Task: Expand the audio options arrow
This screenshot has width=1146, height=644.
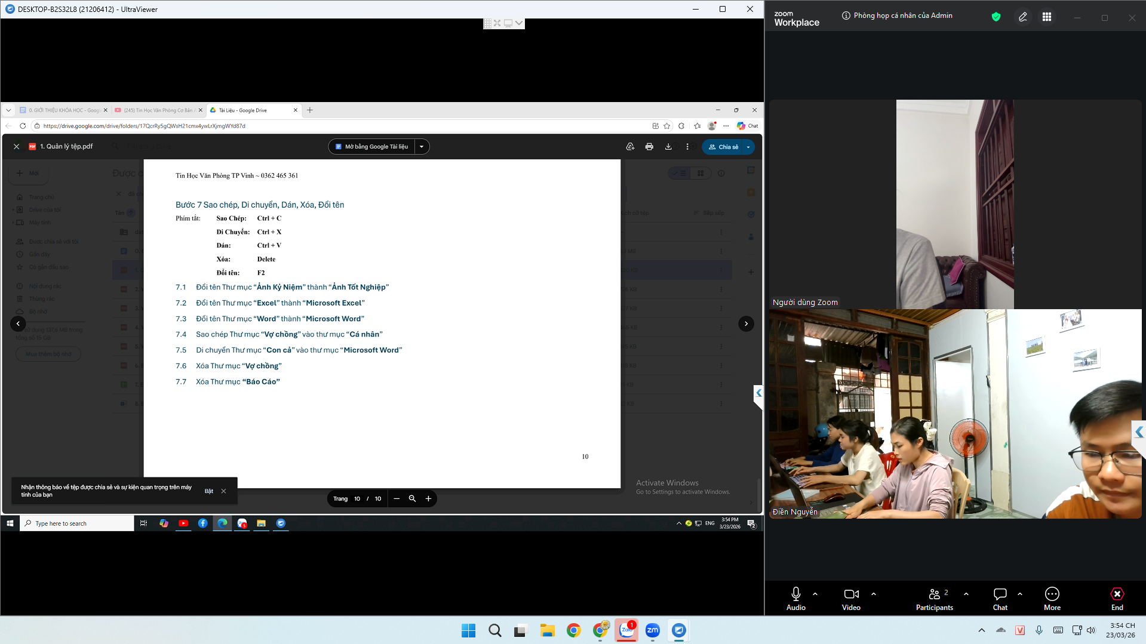Action: click(815, 594)
